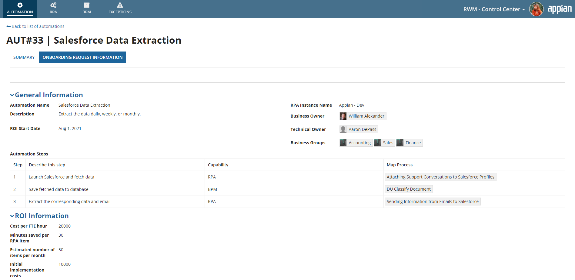Click the Cost per FTE hour value 20000

click(65, 226)
